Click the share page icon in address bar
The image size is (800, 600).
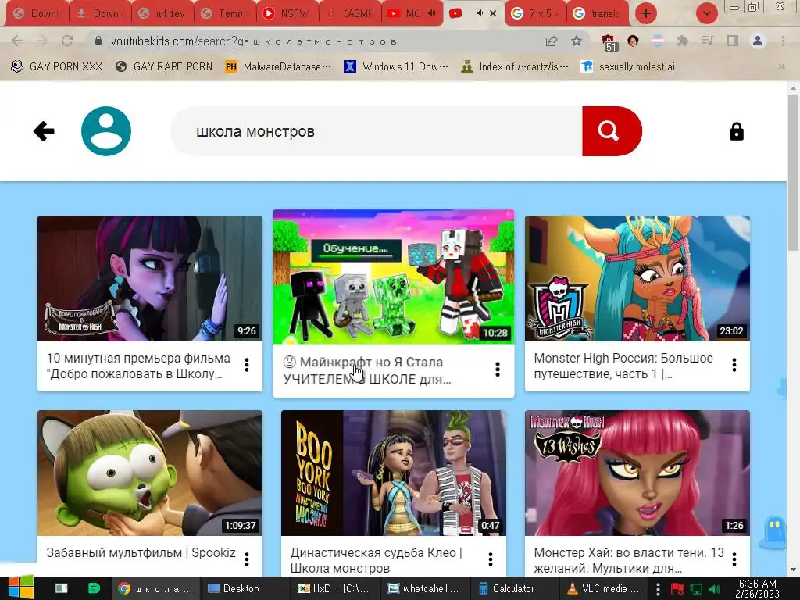(552, 41)
